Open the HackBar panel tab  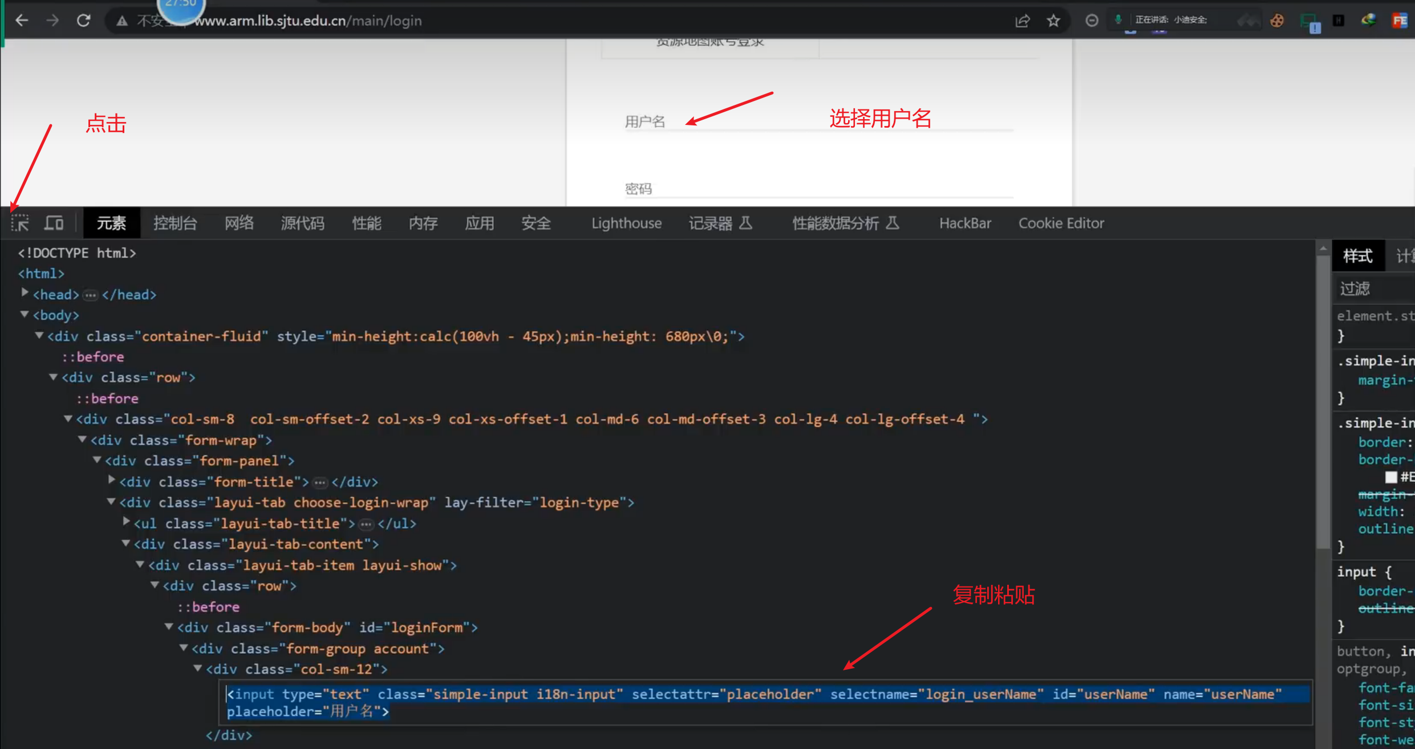[x=965, y=223]
